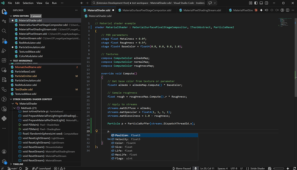This screenshot has width=297, height=170.
Task: Open the Explorer view in activity bar
Action: [4, 12]
